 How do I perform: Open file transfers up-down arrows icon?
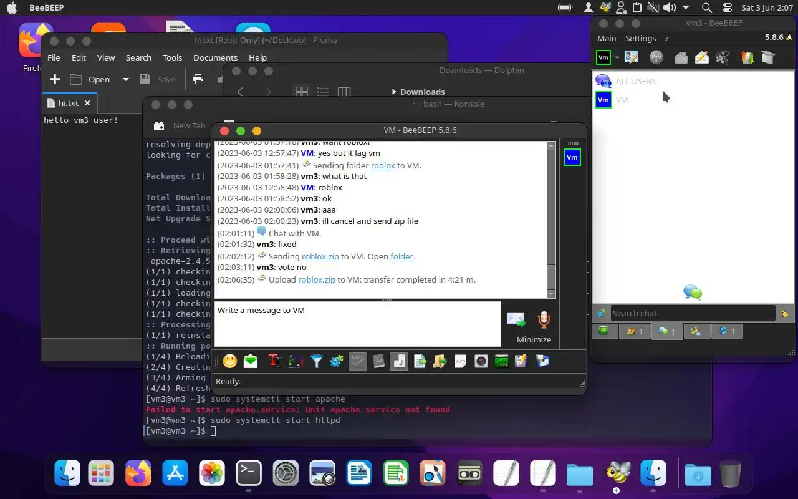[x=747, y=58]
